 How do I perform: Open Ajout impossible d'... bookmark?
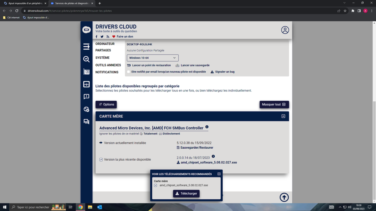36,18
